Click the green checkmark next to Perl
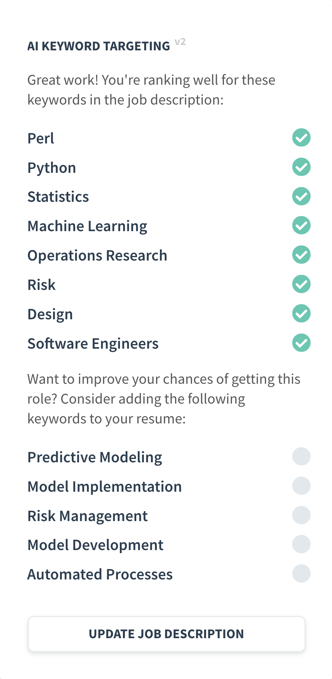This screenshot has width=332, height=679. pos(301,138)
